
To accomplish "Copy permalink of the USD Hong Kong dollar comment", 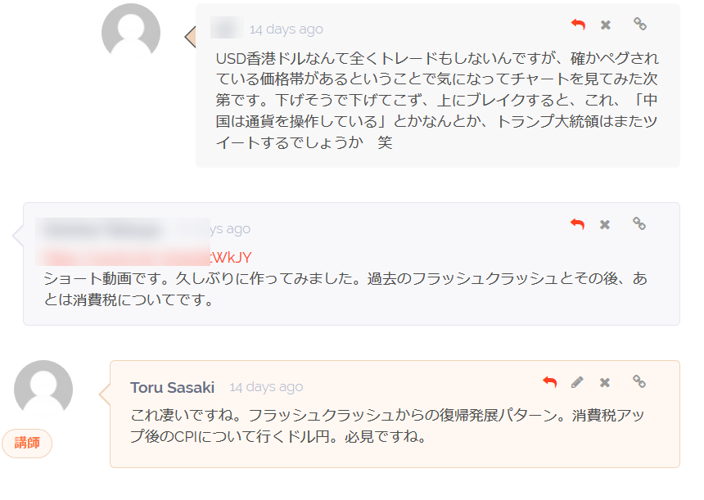I will [x=640, y=24].
